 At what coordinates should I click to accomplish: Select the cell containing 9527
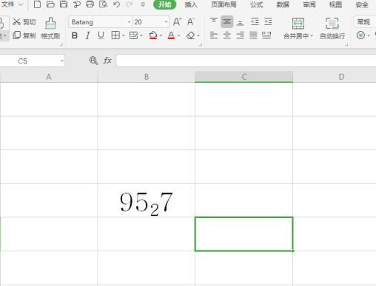147,200
